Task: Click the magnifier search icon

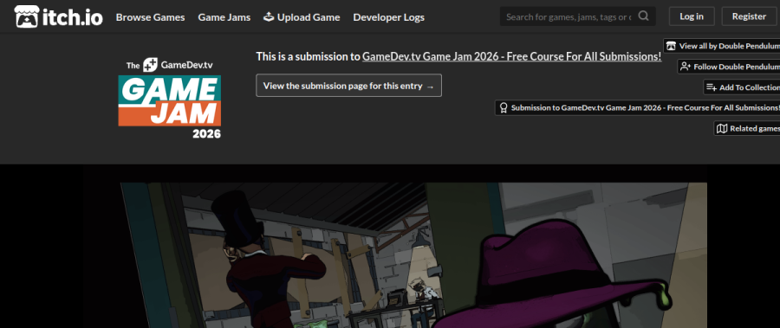Action: point(643,16)
